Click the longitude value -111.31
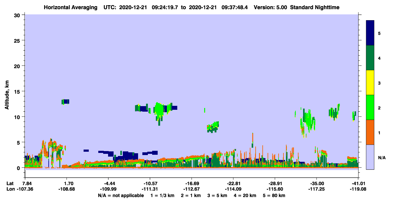Viewport: 398px width, 204px height. click(x=150, y=189)
